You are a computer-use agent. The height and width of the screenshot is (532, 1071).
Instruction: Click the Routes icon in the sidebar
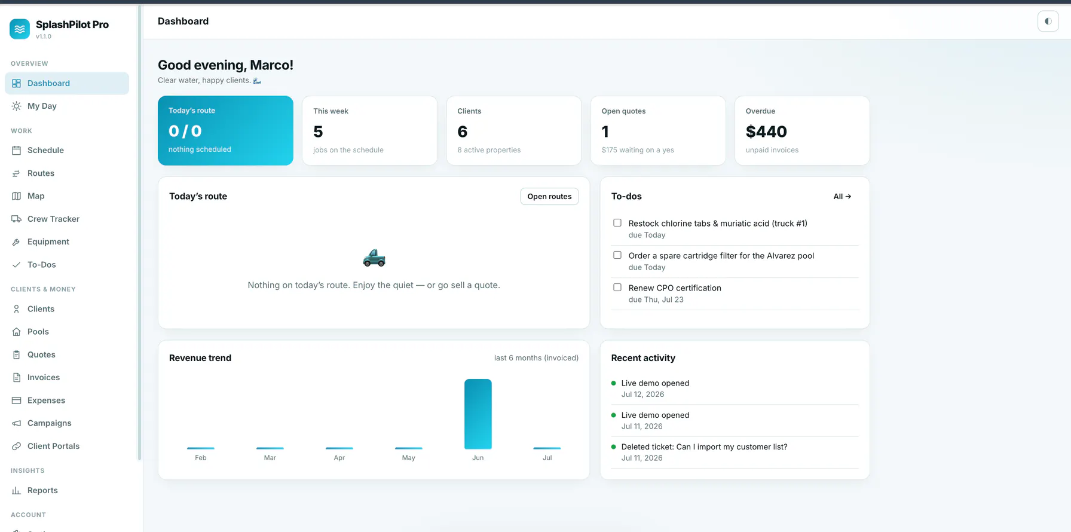16,173
